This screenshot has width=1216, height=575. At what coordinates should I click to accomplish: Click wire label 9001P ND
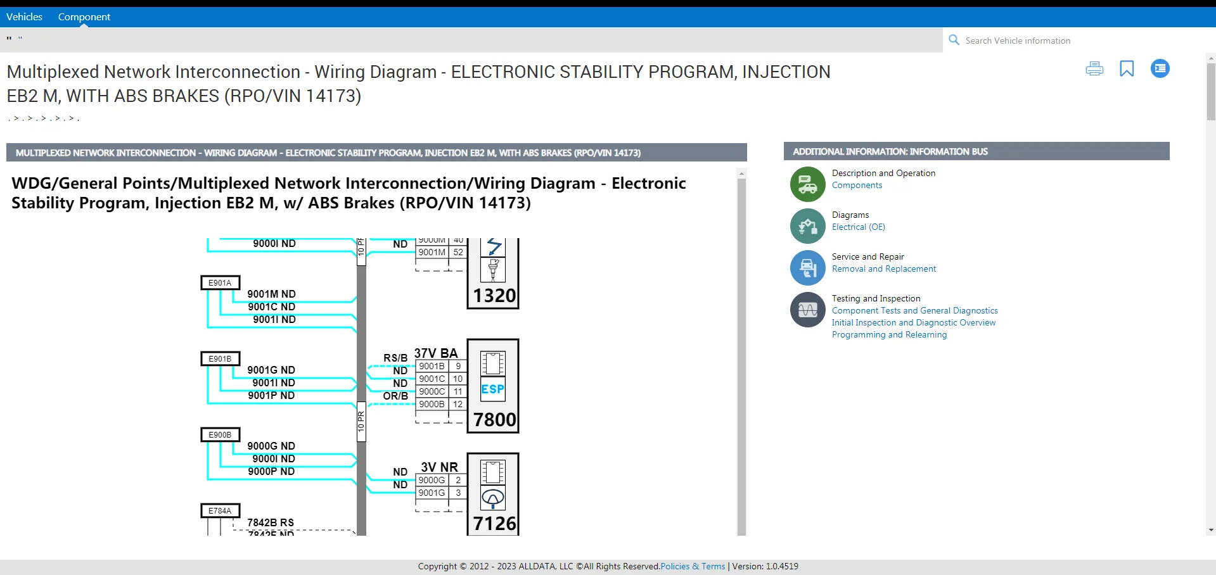tap(271, 395)
